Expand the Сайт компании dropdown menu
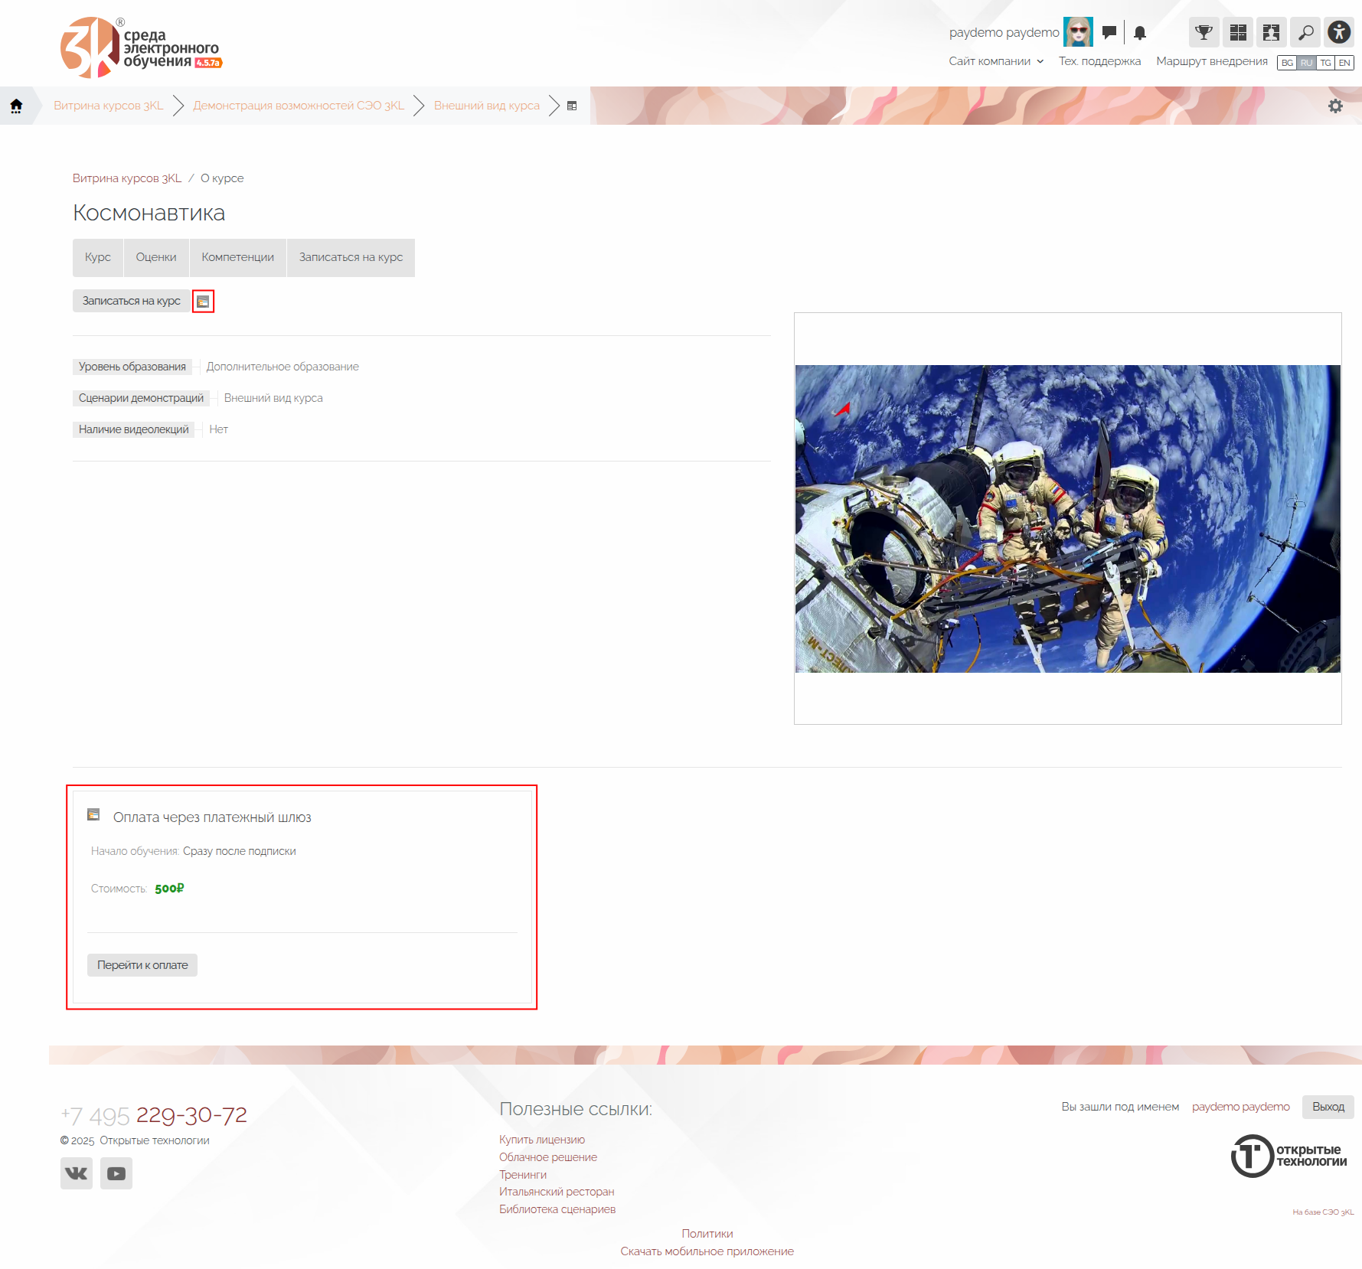The height and width of the screenshot is (1269, 1362). tap(996, 61)
